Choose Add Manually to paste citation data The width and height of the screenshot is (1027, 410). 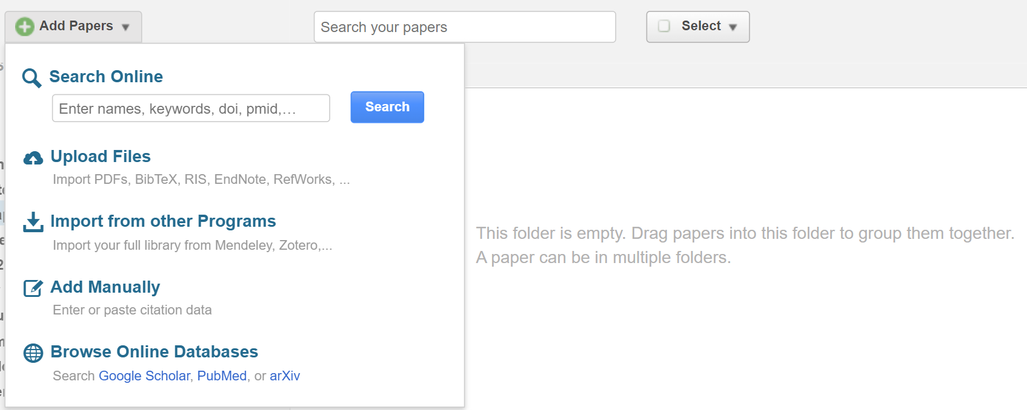[105, 287]
